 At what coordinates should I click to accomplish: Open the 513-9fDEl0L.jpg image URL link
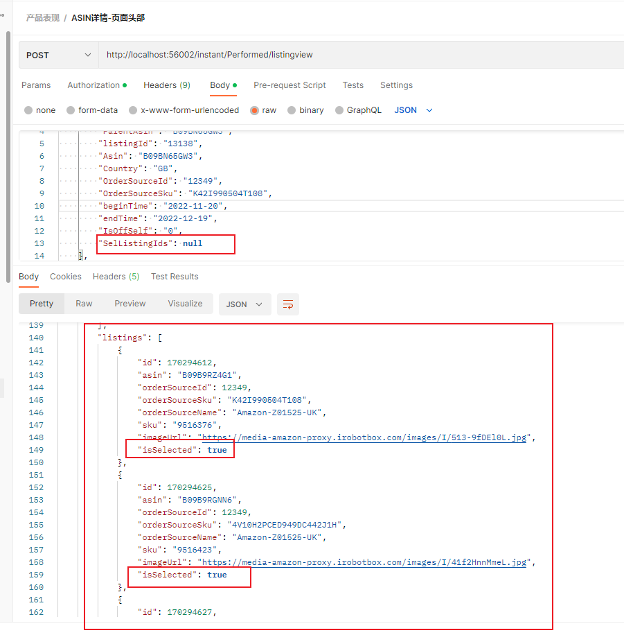point(364,437)
